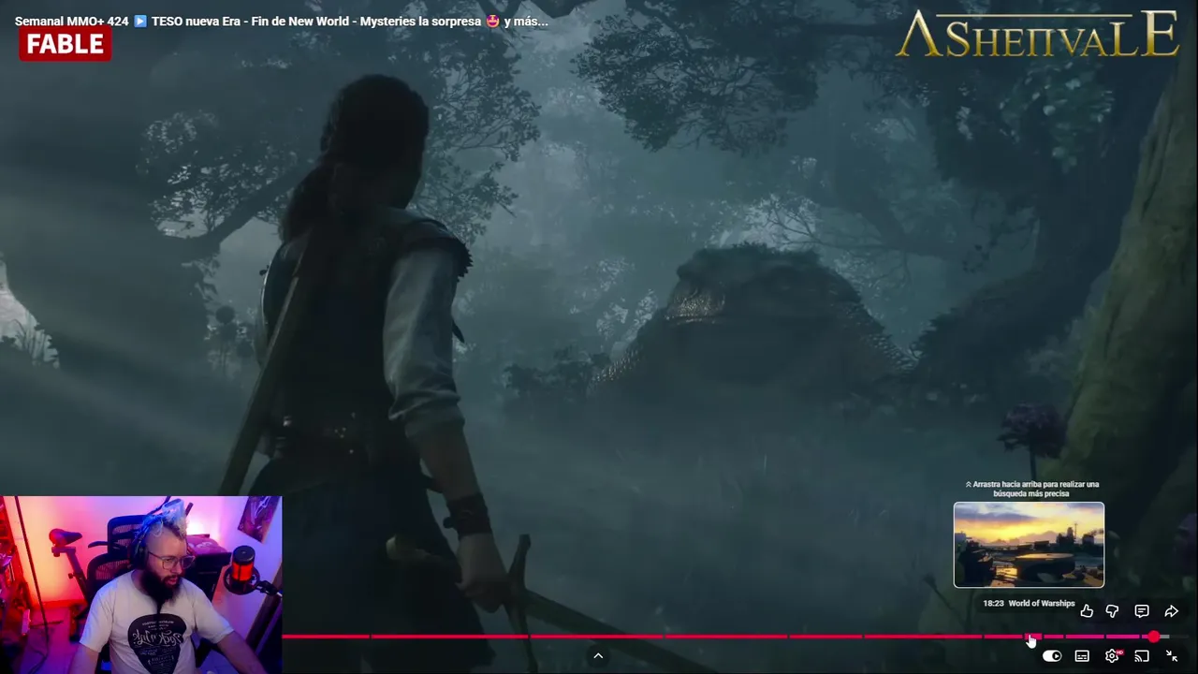1198x674 pixels.
Task: Click the '18:23 World of Warships' chapter label
Action: 1029,604
